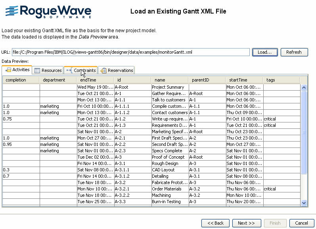Sort by the completion column header
This screenshot has width=316, height=229.
pos(21,80)
